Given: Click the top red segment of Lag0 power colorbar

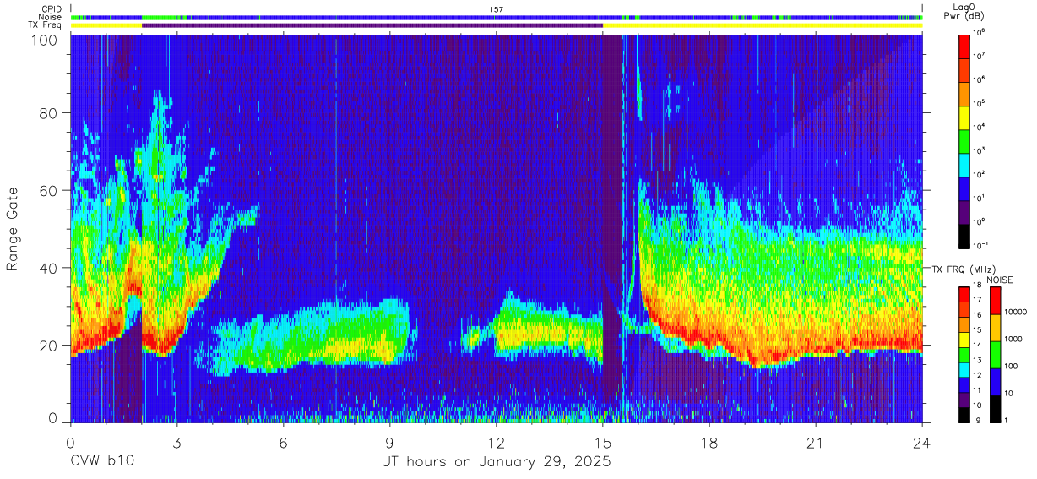Looking at the screenshot, I should (x=964, y=45).
